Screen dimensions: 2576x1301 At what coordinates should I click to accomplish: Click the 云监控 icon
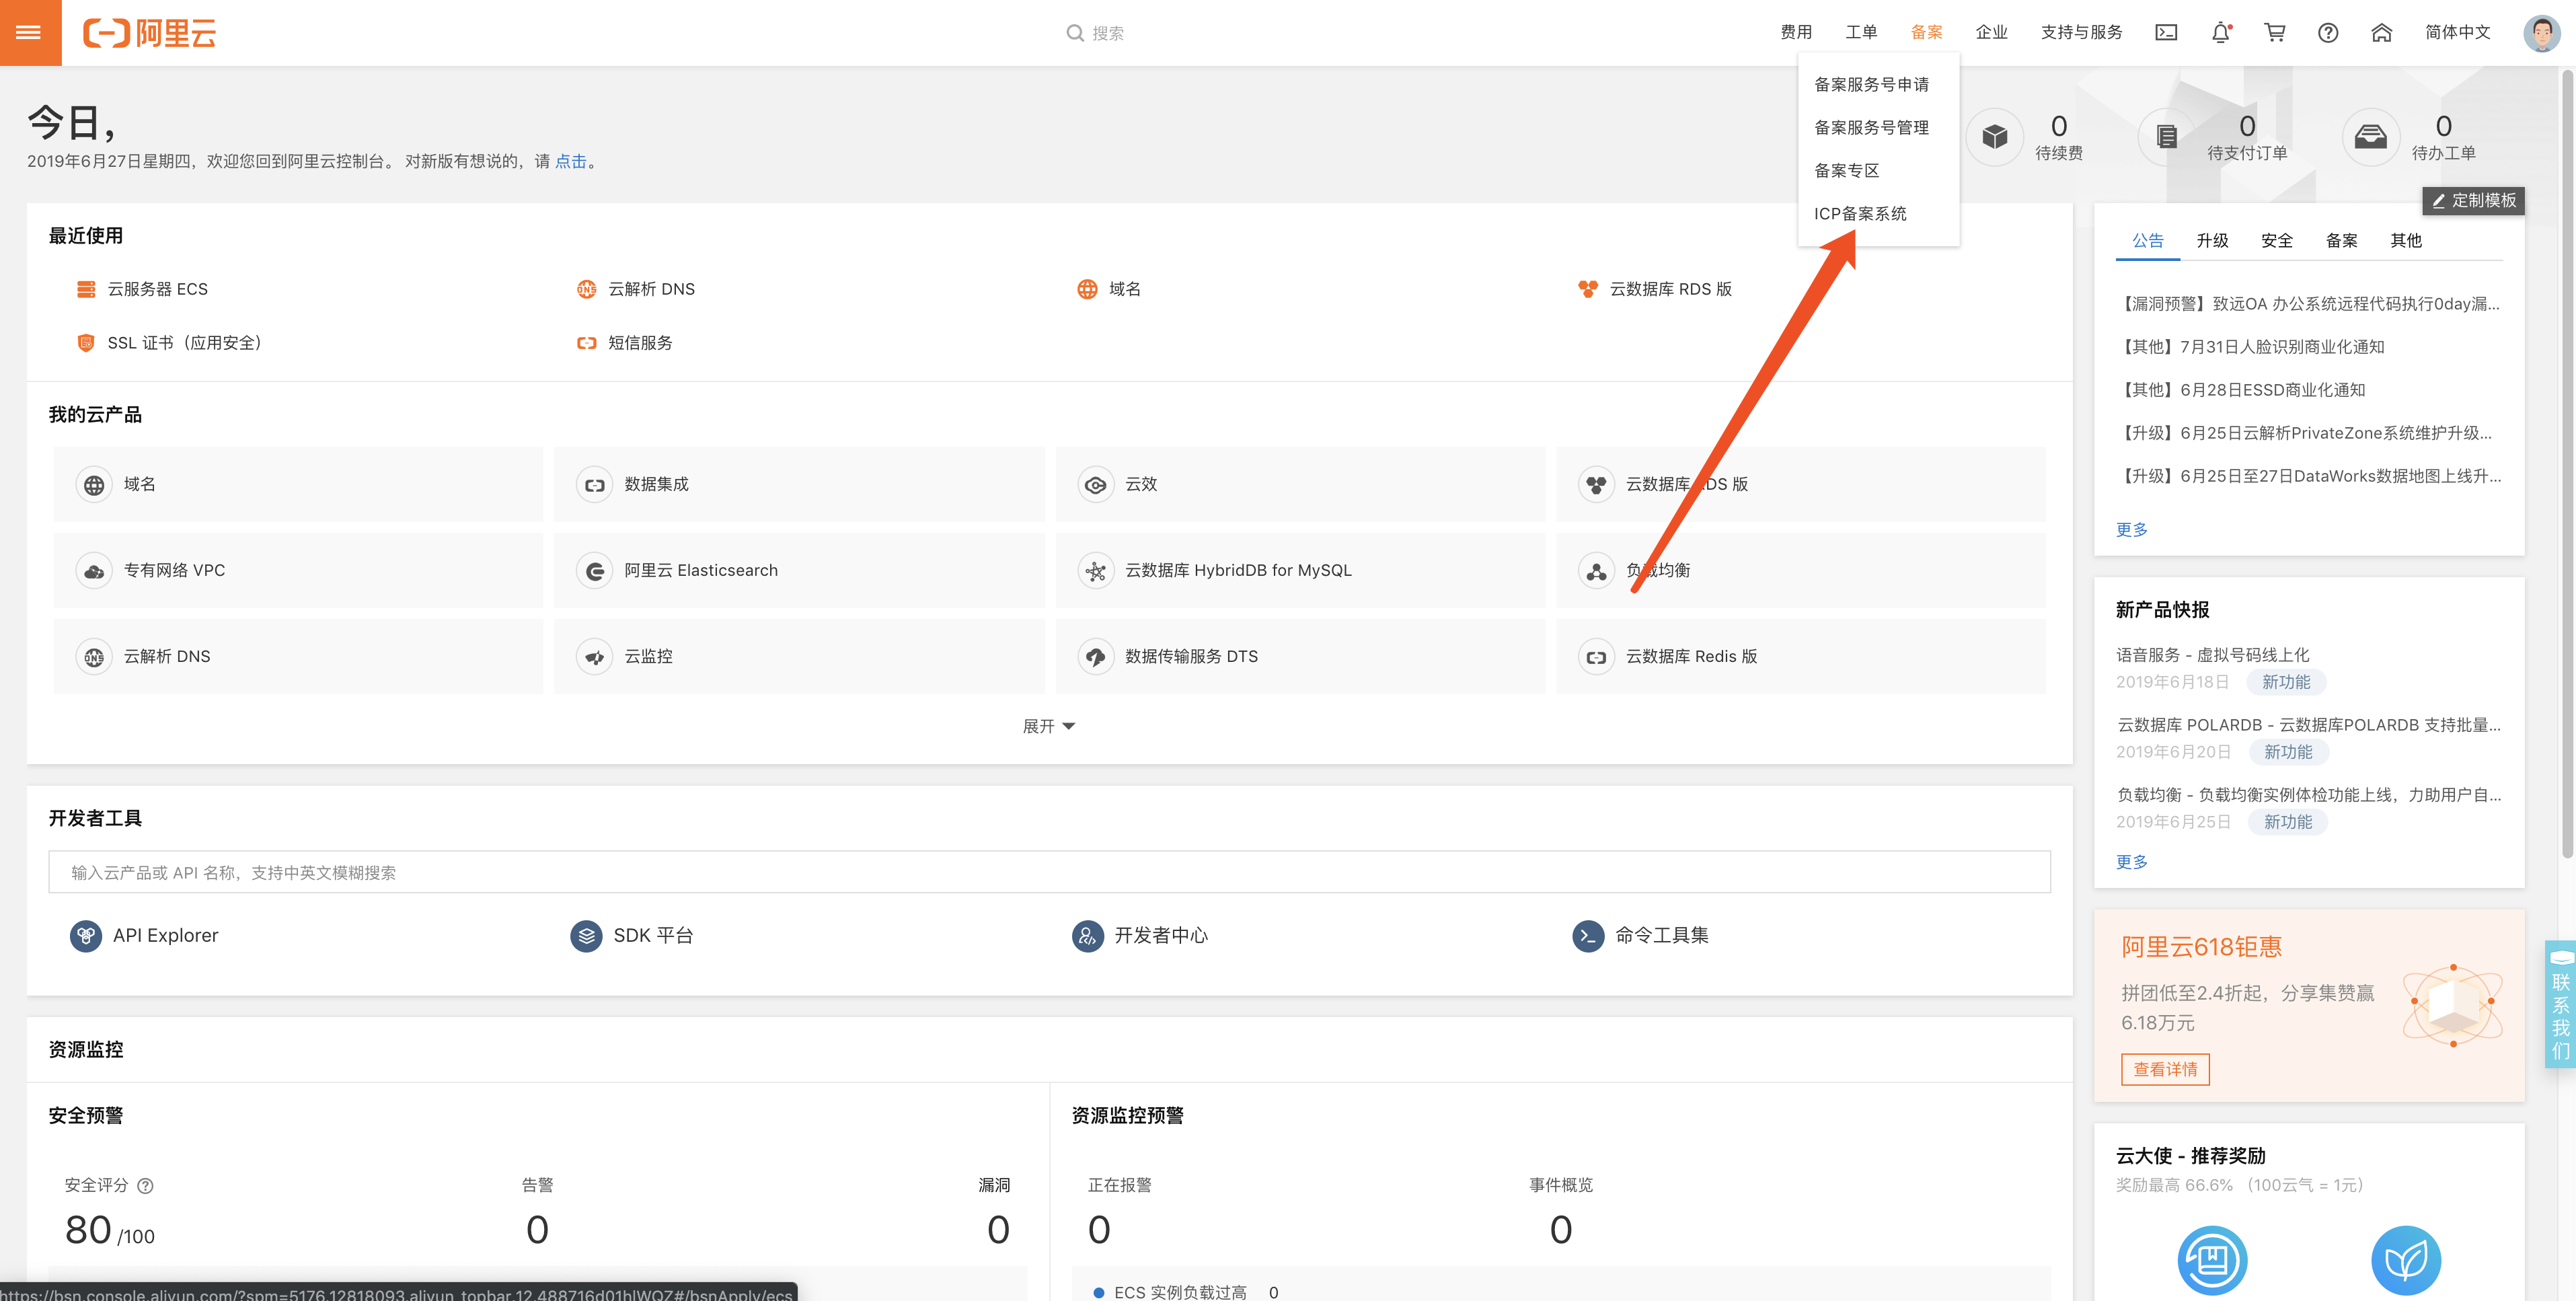click(595, 657)
